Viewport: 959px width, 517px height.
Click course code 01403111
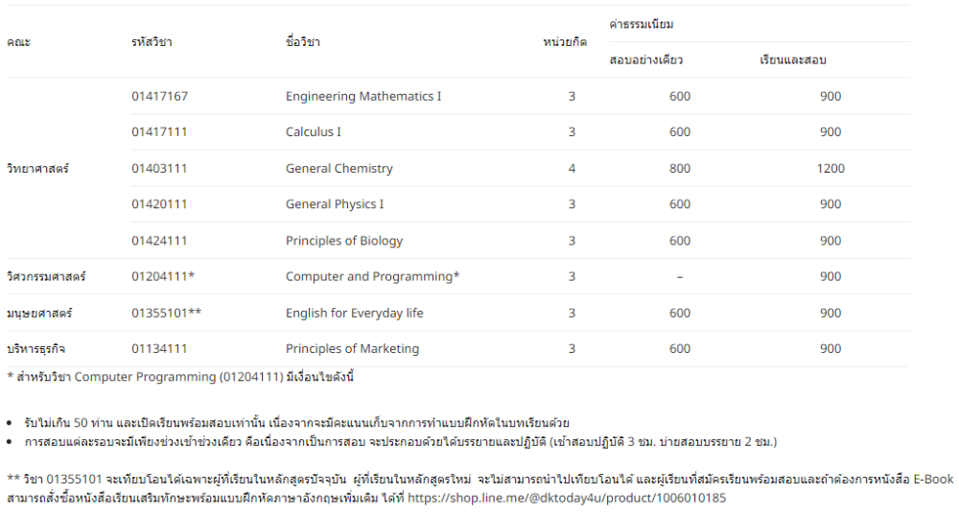[159, 169]
